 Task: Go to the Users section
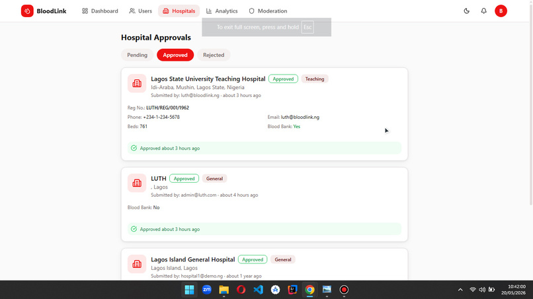(x=140, y=11)
